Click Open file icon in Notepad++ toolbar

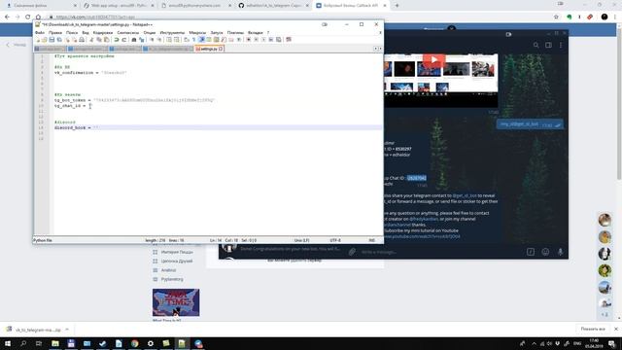pyautogui.click(x=45, y=40)
